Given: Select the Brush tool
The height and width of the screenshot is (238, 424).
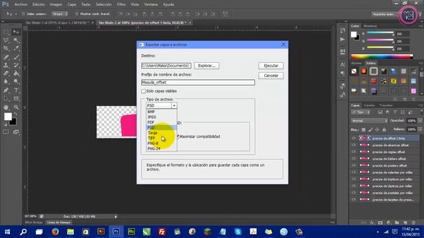Looking at the screenshot, I should (x=16, y=57).
